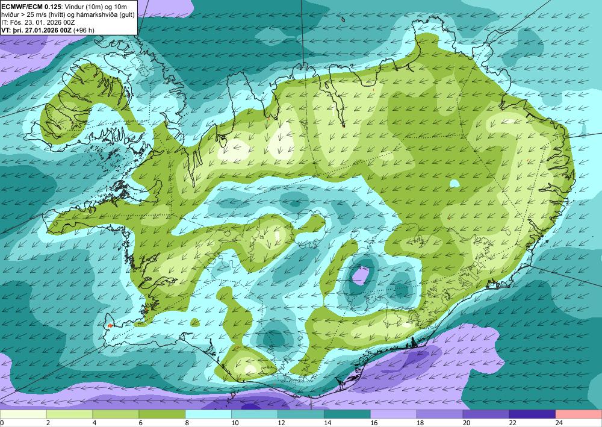The width and height of the screenshot is (602, 427).
Task: Click the red-orange marker on the southwest peninsula tip
Action: pos(110,326)
